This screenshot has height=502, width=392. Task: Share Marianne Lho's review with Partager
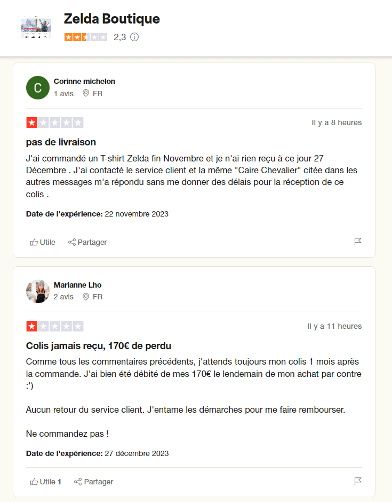click(x=94, y=482)
